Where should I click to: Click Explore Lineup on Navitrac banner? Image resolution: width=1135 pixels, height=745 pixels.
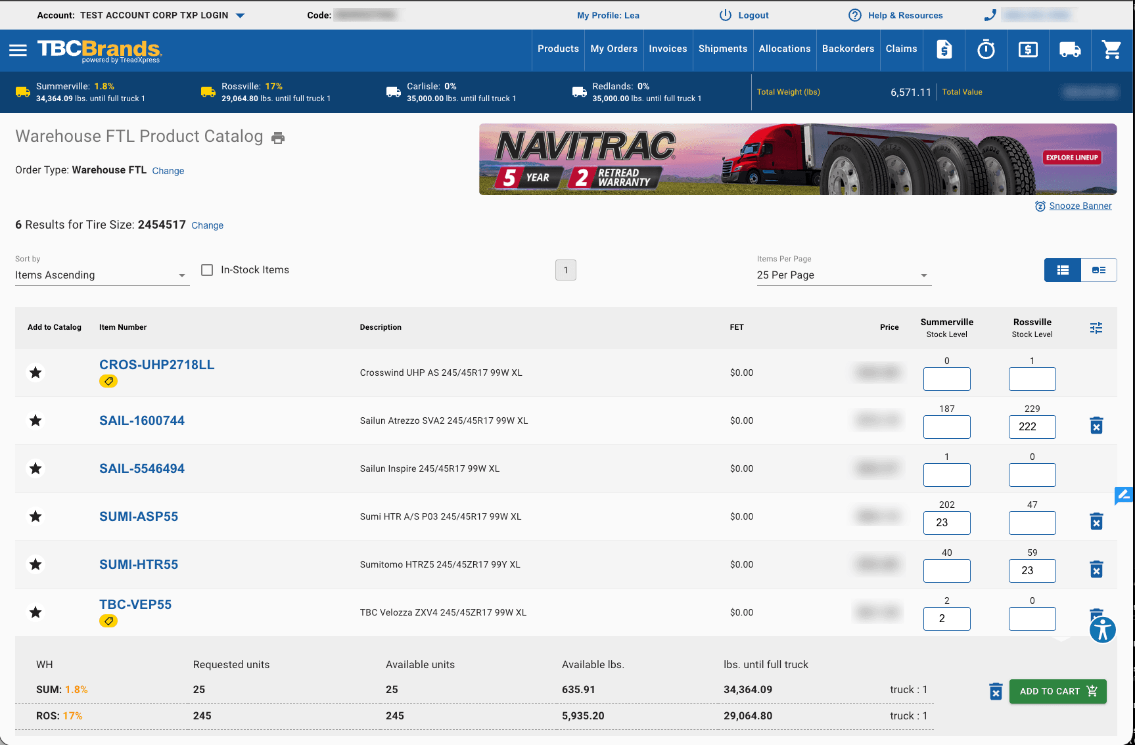1072,158
